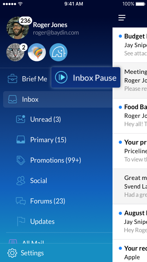Screen dimensions: 147x262
Task: Tap Roger Jones profile photo
Action: (18, 28)
